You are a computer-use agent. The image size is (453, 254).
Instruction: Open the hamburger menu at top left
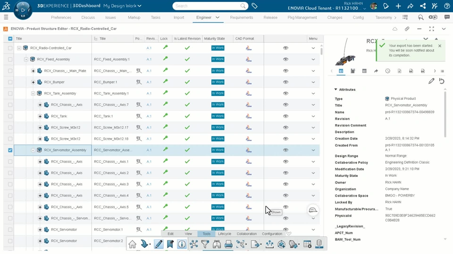click(6, 17)
